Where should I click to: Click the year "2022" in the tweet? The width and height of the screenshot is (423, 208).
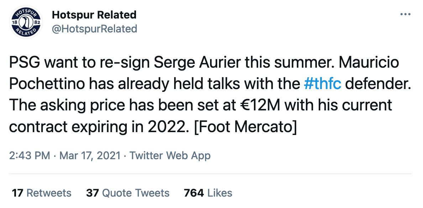tap(164, 126)
